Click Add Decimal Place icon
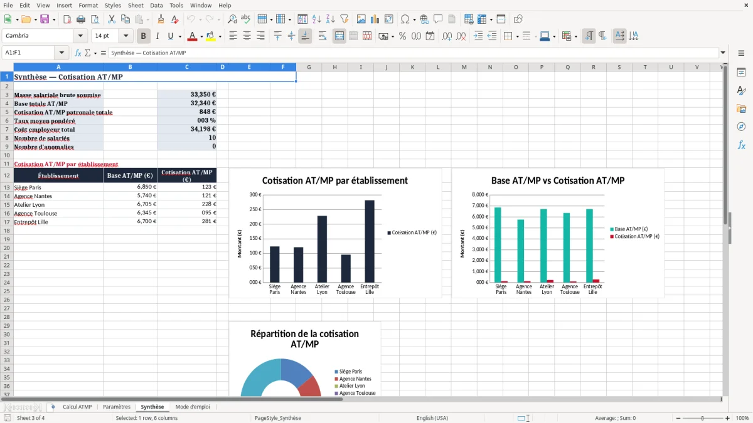The width and height of the screenshot is (753, 423). (x=447, y=36)
